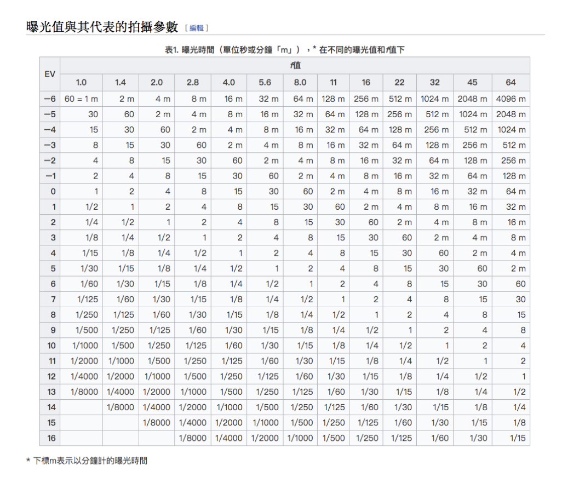
Task: Click the section heading 曝光值與其代表的拍攝參數
Action: click(x=102, y=27)
